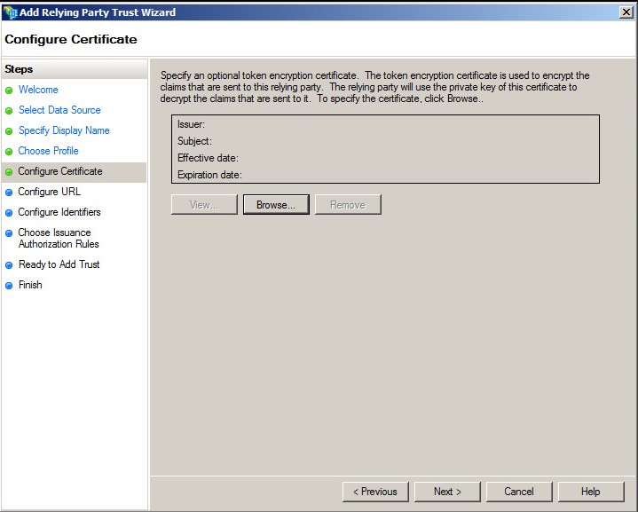Go back with the Previous button

tap(375, 492)
